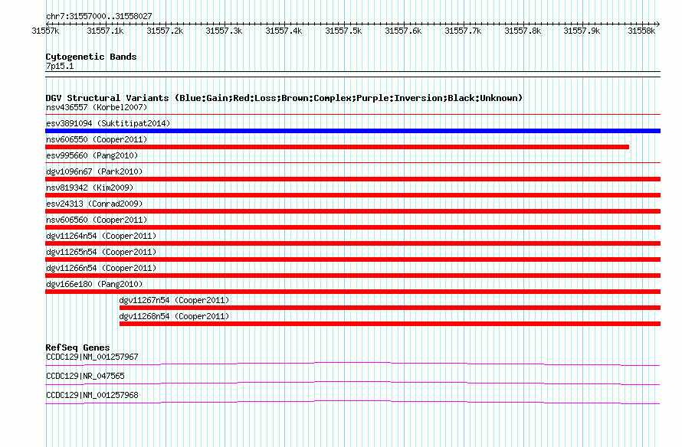Click the dgv1096n67 (Park2010) label
This screenshot has height=447, width=682.
(x=94, y=171)
